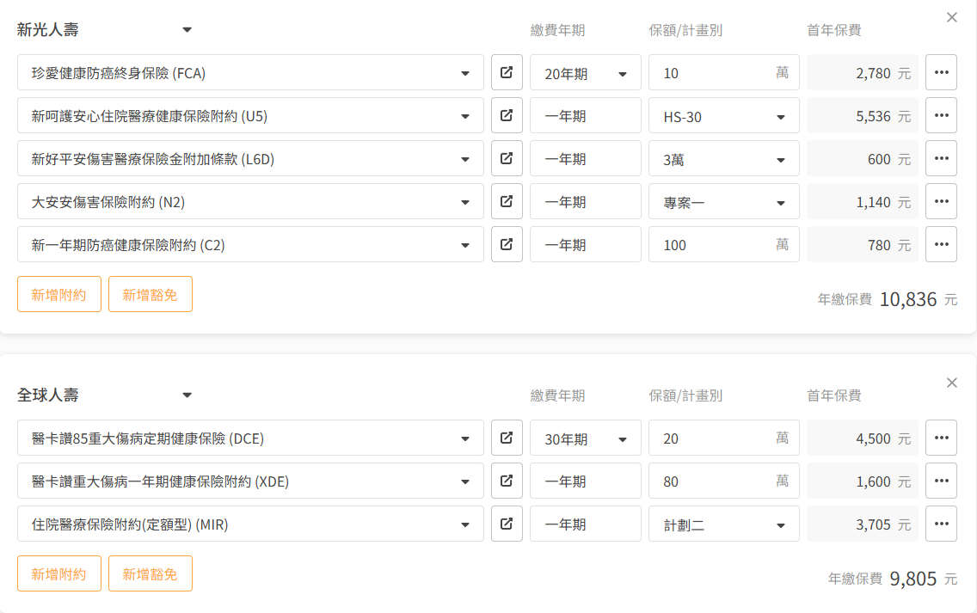The height and width of the screenshot is (613, 977).
Task: Open more options for 醫卡讚重大傷病 (XDE) row
Action: (x=941, y=481)
